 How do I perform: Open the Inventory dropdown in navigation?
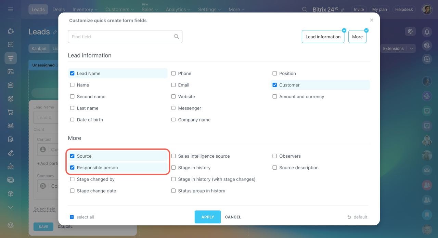85,10
